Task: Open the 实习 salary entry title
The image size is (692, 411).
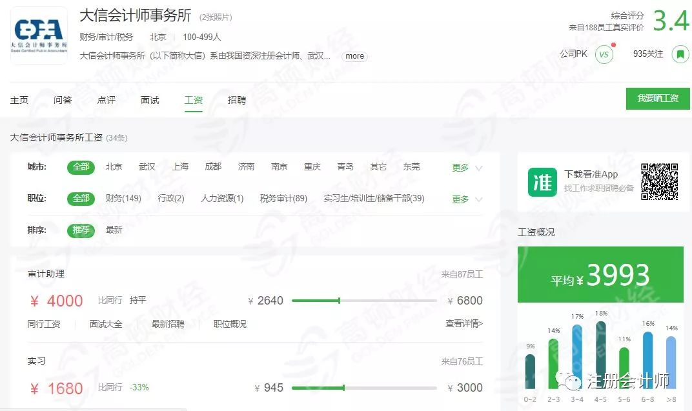Action: tap(36, 361)
